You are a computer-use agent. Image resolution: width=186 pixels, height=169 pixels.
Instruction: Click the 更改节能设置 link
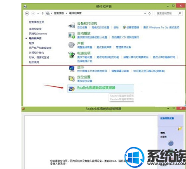(85, 57)
